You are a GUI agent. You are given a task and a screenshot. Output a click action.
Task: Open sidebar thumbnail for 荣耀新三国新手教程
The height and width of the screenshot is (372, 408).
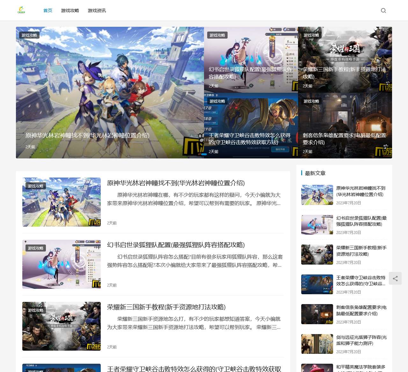[317, 254]
